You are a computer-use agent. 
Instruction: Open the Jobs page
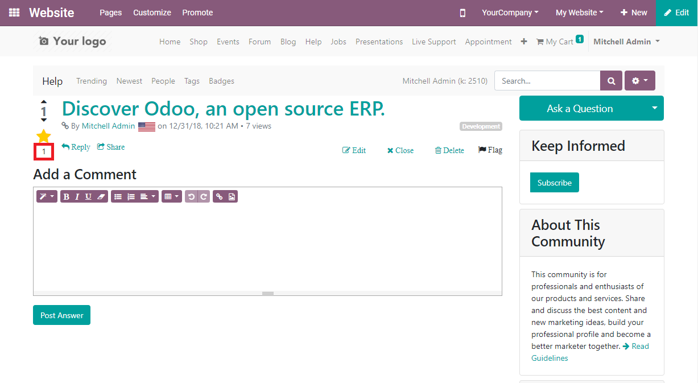coord(338,42)
